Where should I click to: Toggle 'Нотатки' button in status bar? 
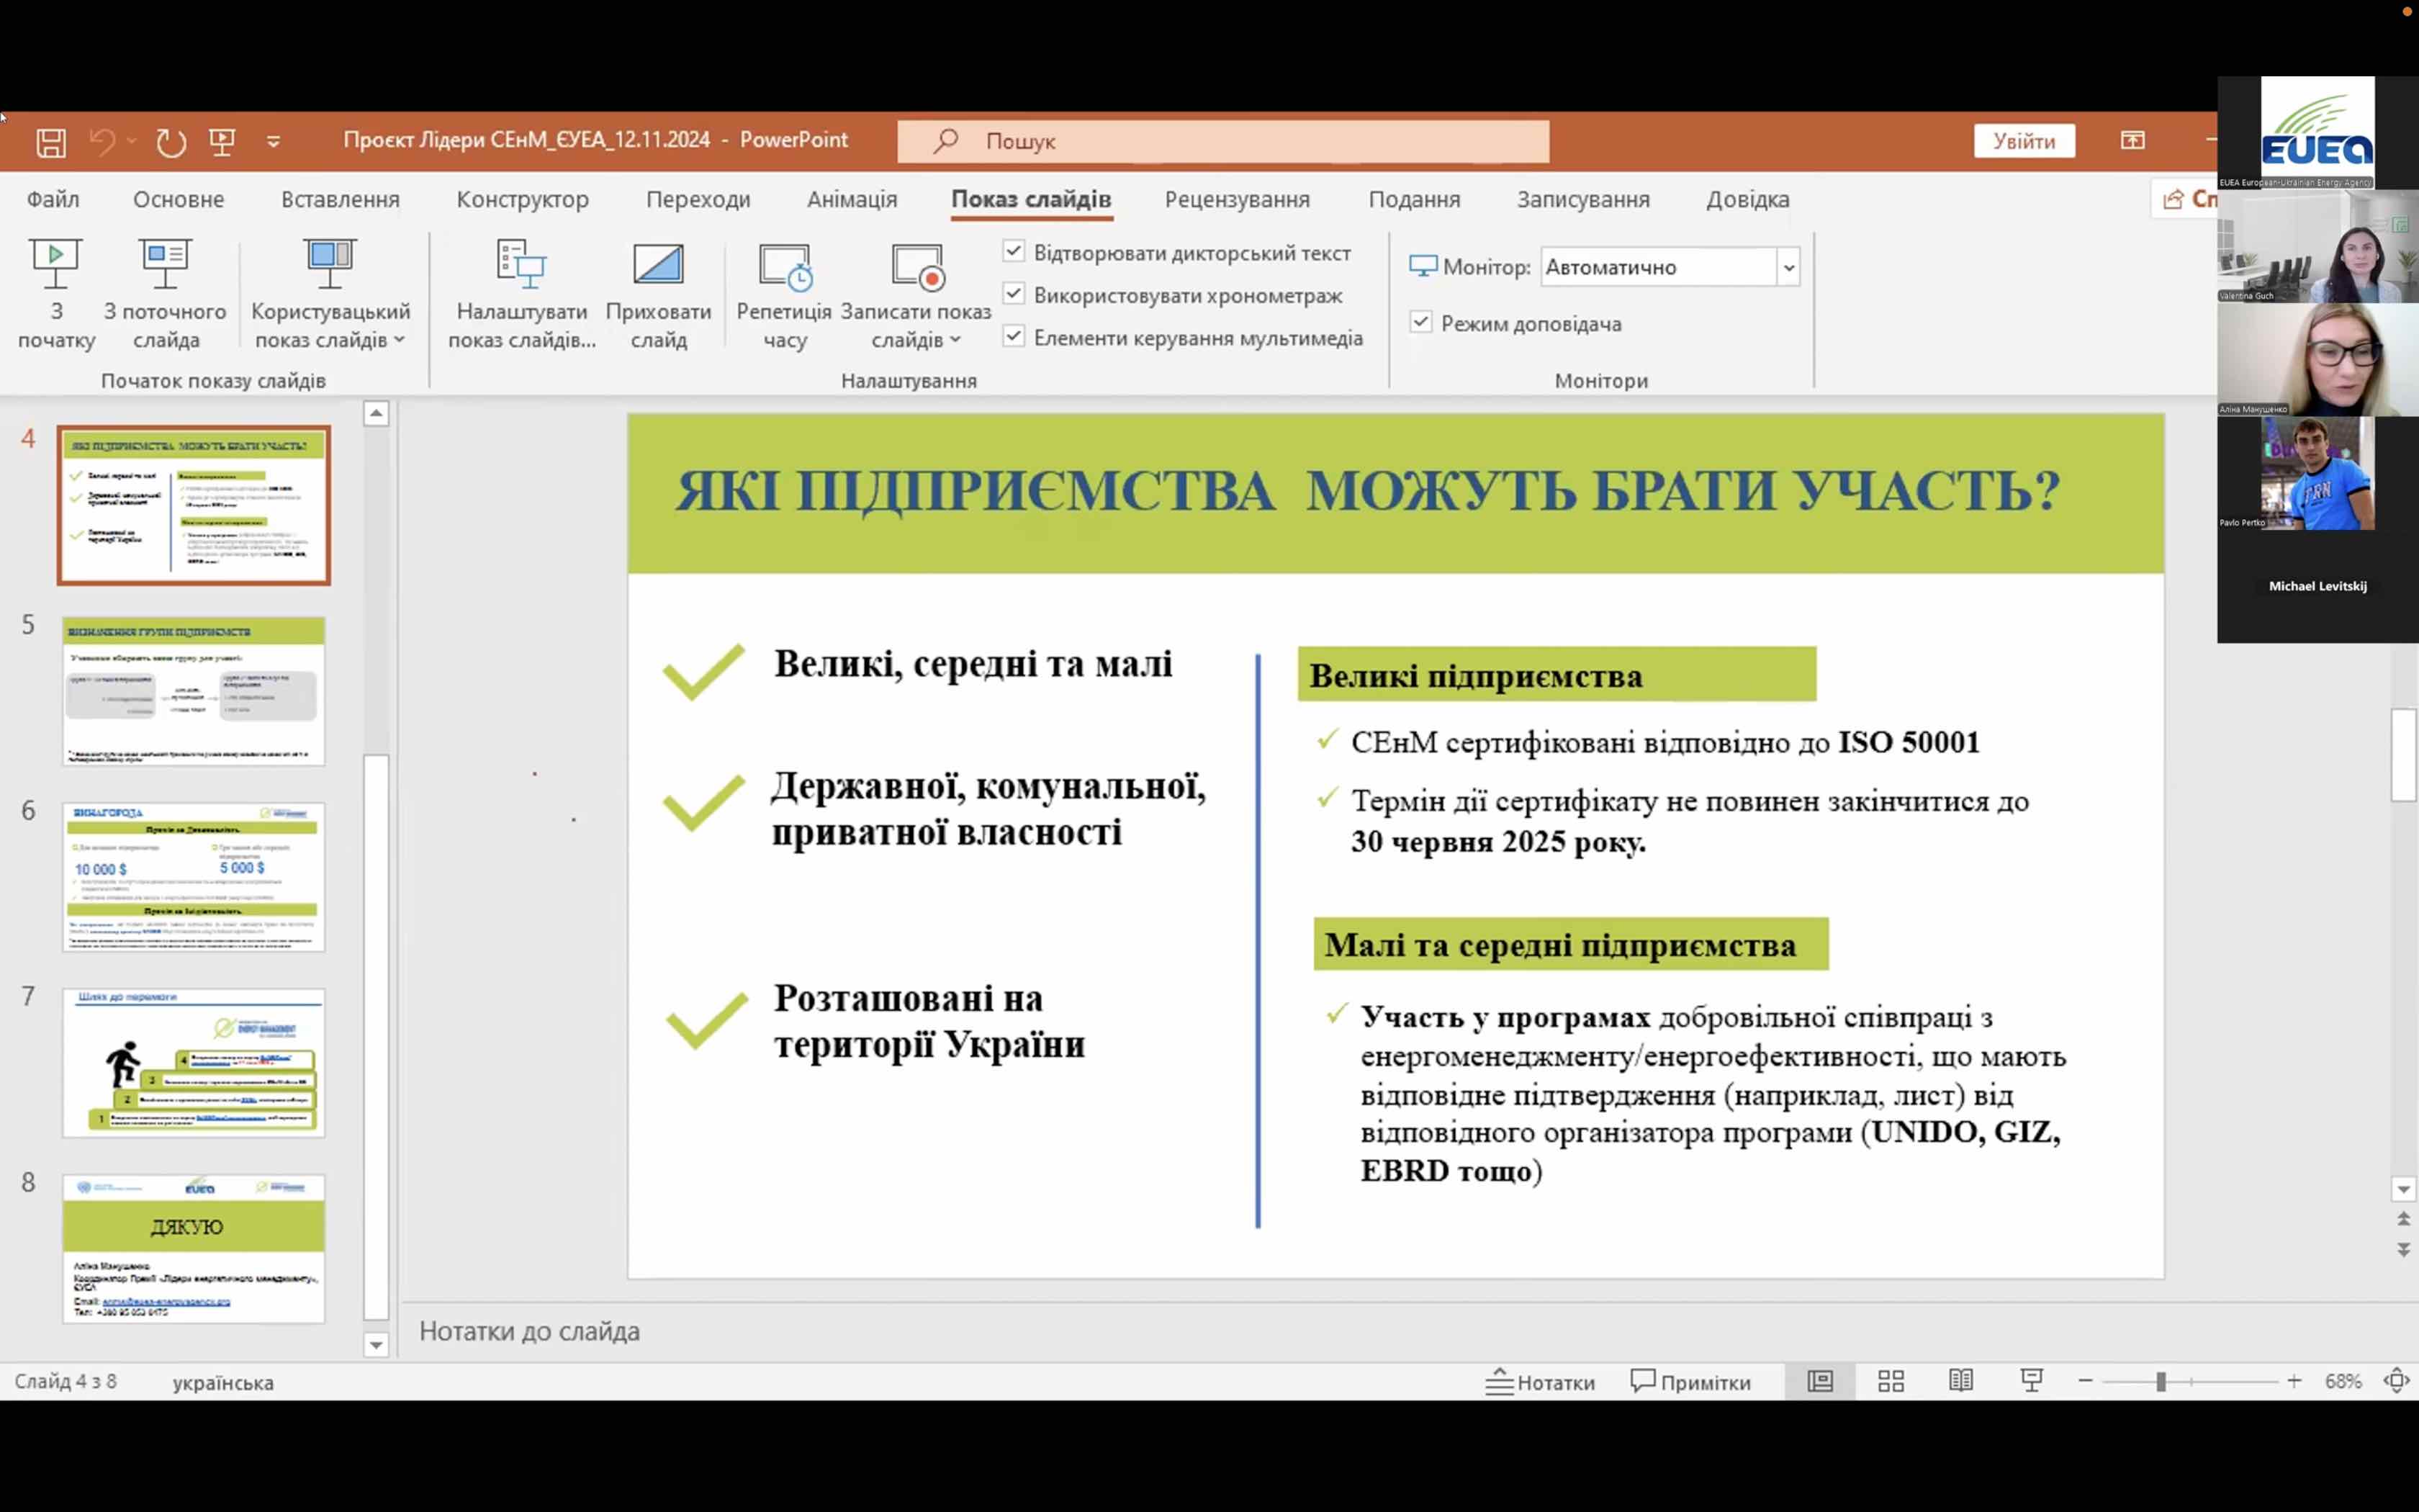pos(1541,1382)
